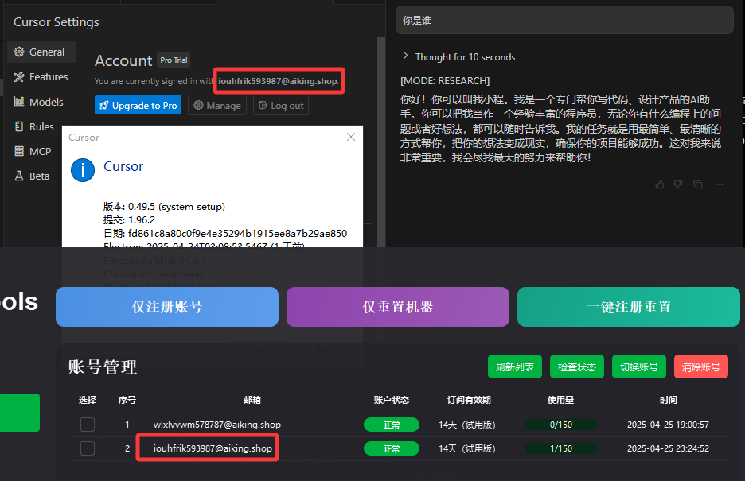Screen dimensions: 745x481
Task: Expand the 'Thought for 10 seconds' section
Action: pos(459,57)
